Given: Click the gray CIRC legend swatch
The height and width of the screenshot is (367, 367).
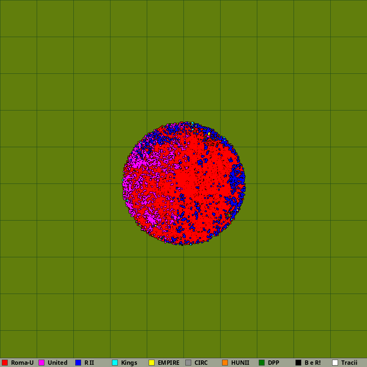Looking at the screenshot, I should point(188,363).
